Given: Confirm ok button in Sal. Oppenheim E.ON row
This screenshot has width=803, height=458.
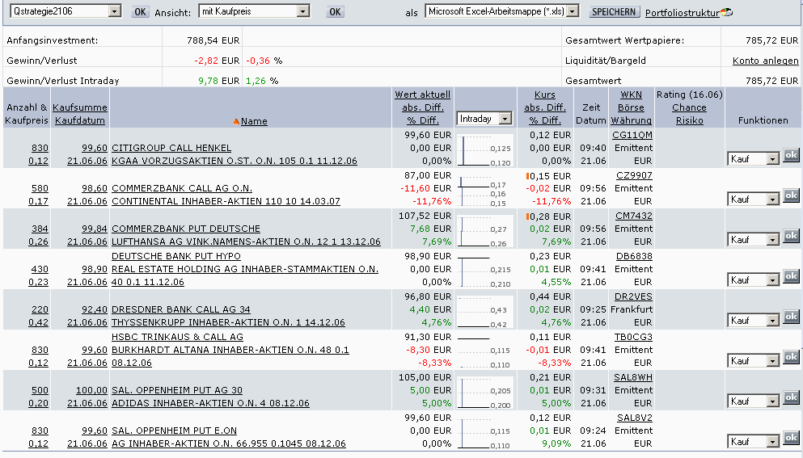Looking at the screenshot, I should [x=791, y=438].
